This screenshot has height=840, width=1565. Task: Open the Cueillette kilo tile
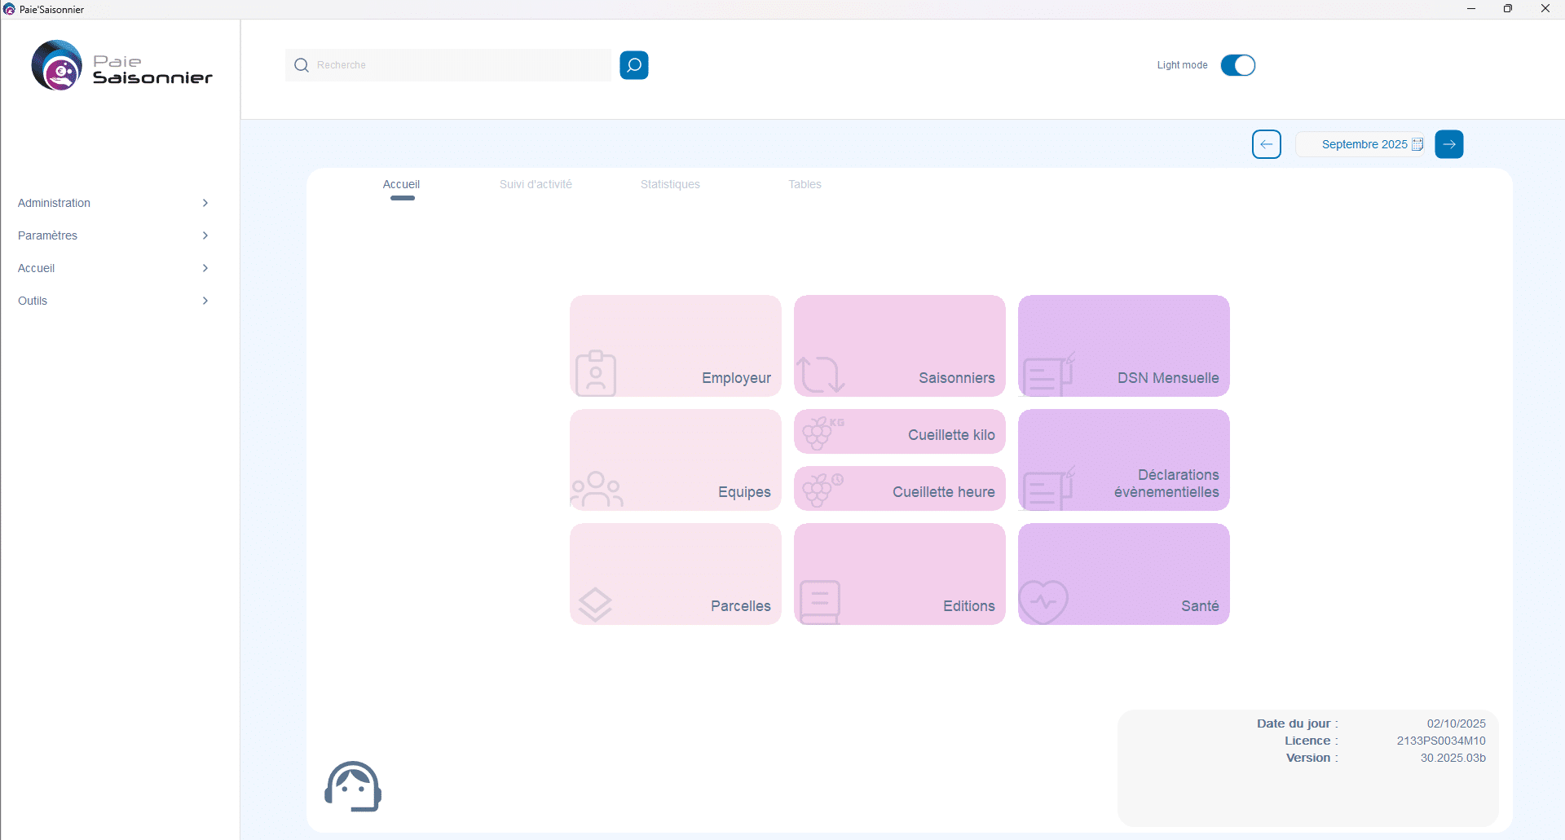pos(899,432)
